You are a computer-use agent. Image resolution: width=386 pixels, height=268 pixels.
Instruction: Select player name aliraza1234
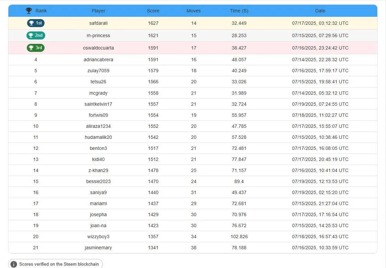[x=98, y=126]
